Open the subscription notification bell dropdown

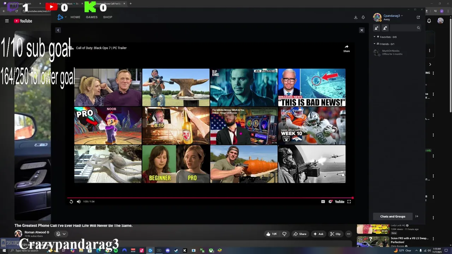click(x=61, y=234)
